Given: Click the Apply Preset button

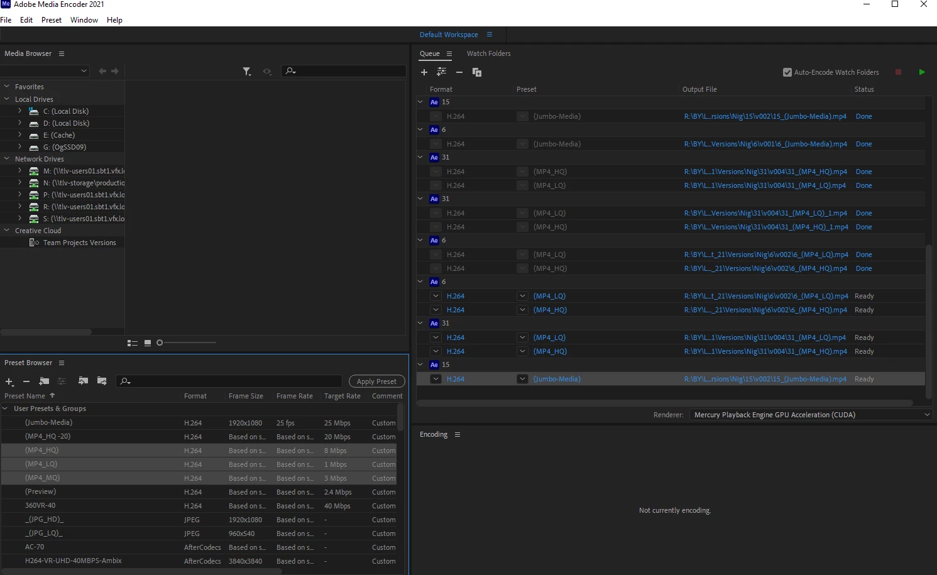Looking at the screenshot, I should coord(376,381).
